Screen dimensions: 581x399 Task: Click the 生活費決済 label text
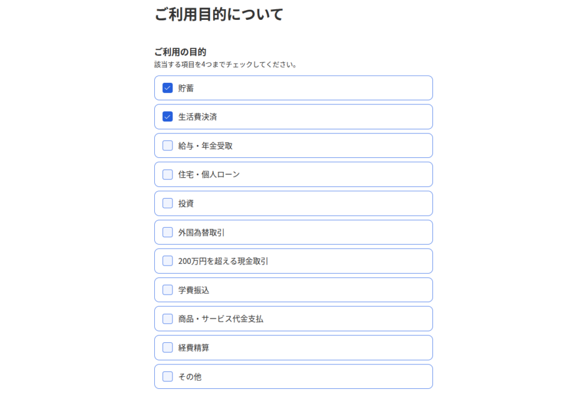(197, 117)
